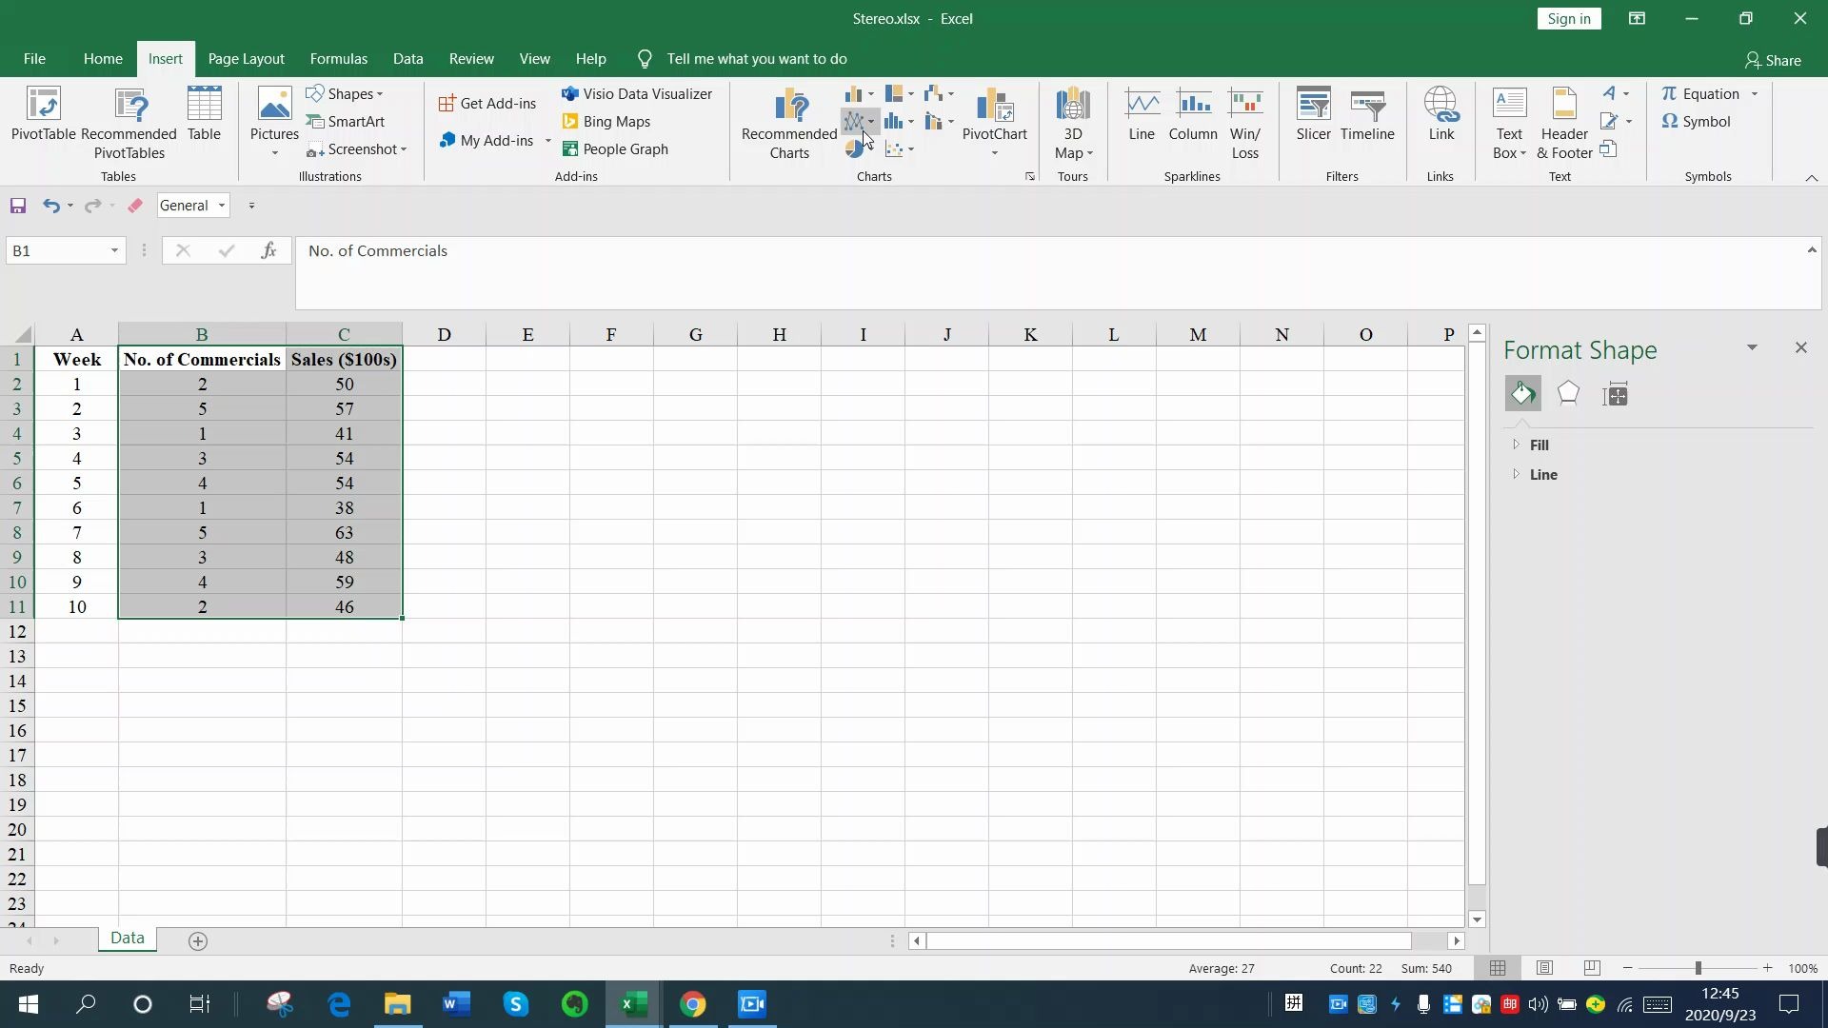Image resolution: width=1828 pixels, height=1028 pixels.
Task: Open the General number format dropdown
Action: click(x=222, y=206)
